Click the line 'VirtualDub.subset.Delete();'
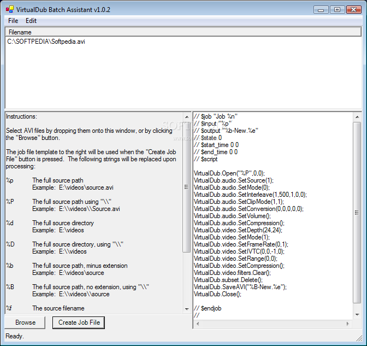Viewport: 367px width, 346px height. point(228,280)
